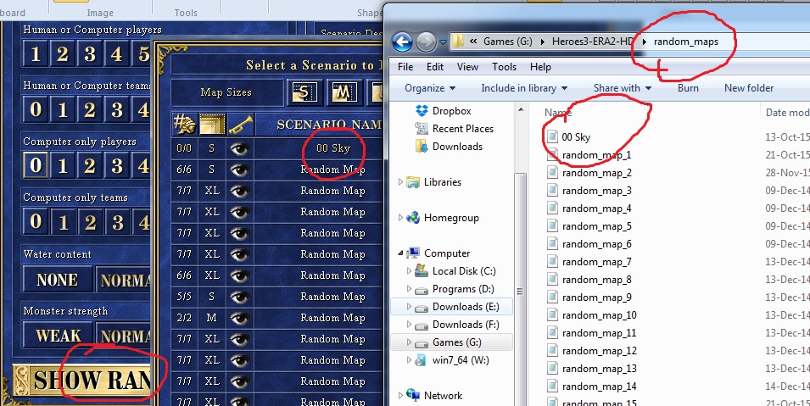Click the file icon of random_map_5
The image size is (810, 406).
(553, 225)
